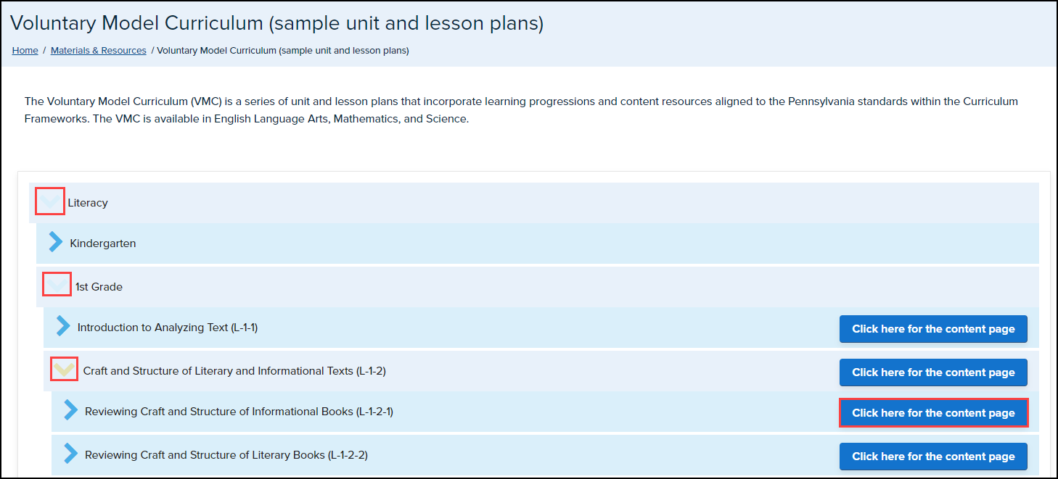Expand chevron for Literary Books L-1-2-2
This screenshot has width=1058, height=479.
click(x=70, y=454)
